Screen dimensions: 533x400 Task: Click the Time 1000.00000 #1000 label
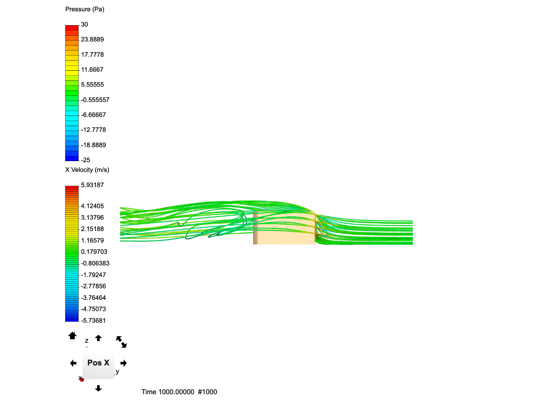(x=179, y=392)
